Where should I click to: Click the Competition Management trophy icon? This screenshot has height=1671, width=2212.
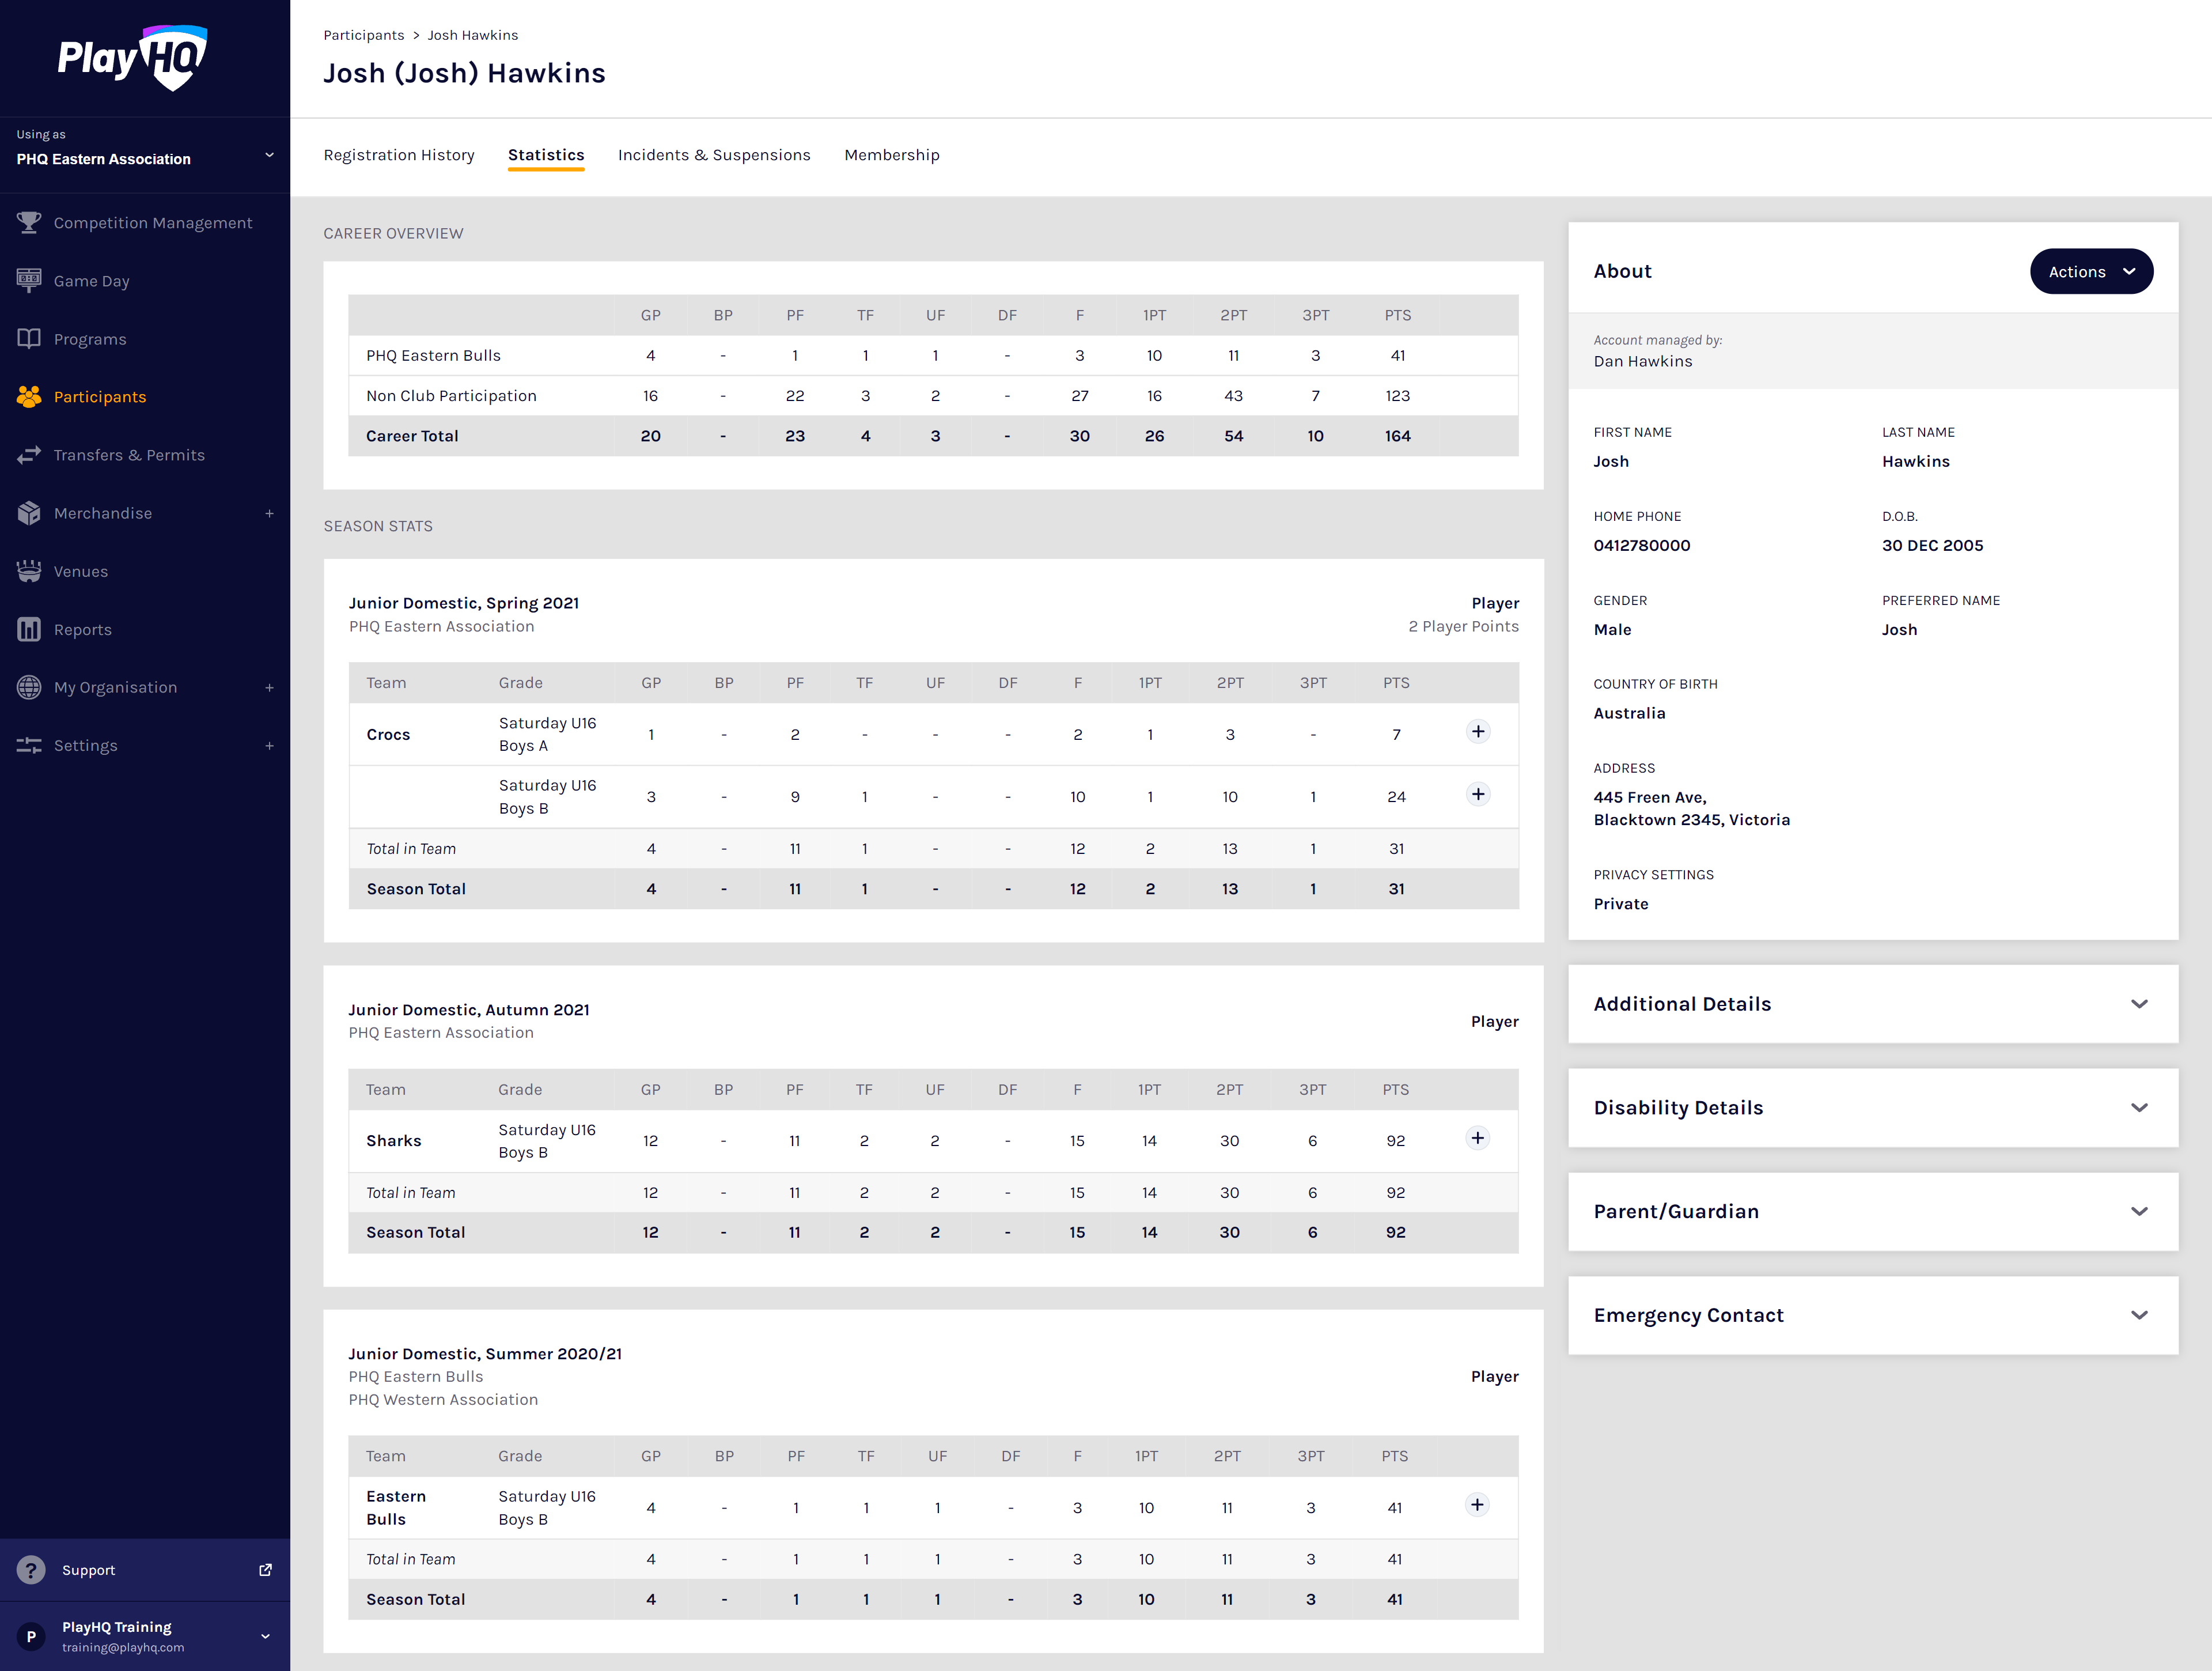[x=29, y=222]
